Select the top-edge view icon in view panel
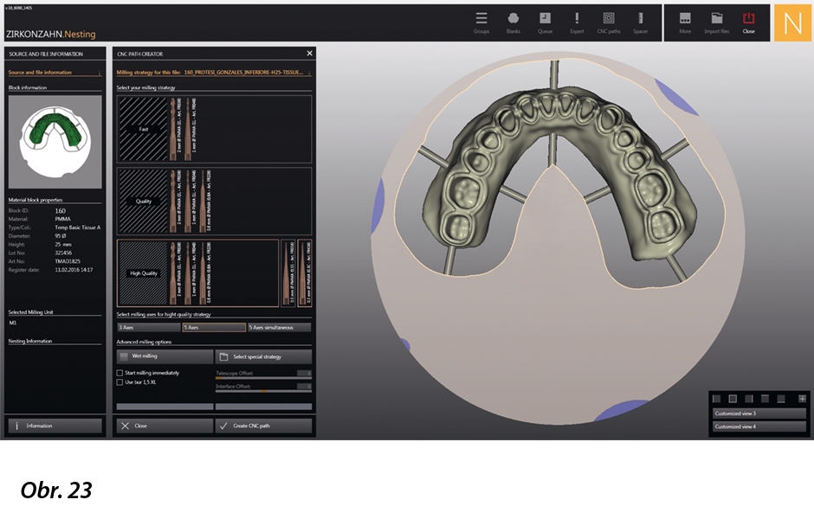This screenshot has width=814, height=519. [766, 399]
